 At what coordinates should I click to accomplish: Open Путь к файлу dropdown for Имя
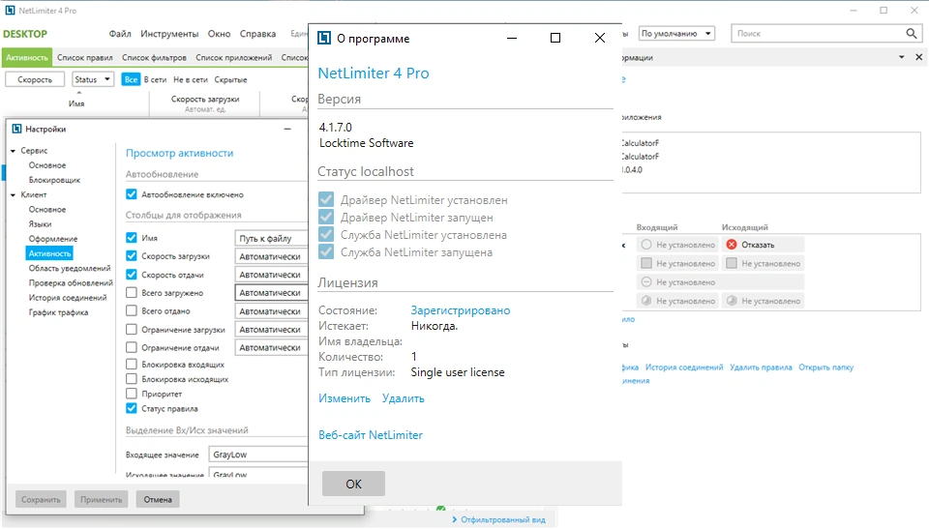point(271,238)
